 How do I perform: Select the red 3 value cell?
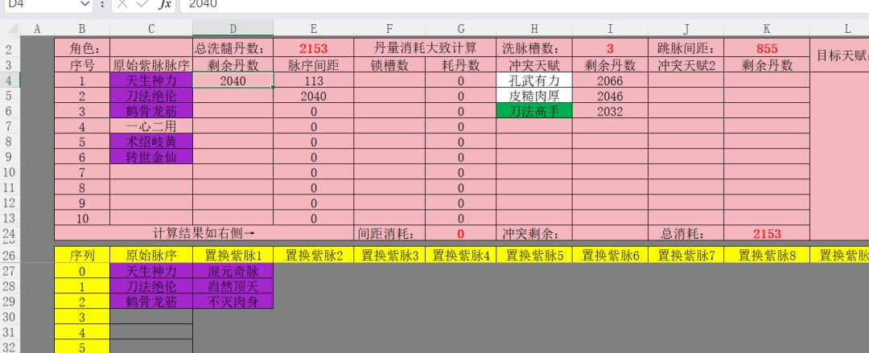610,48
